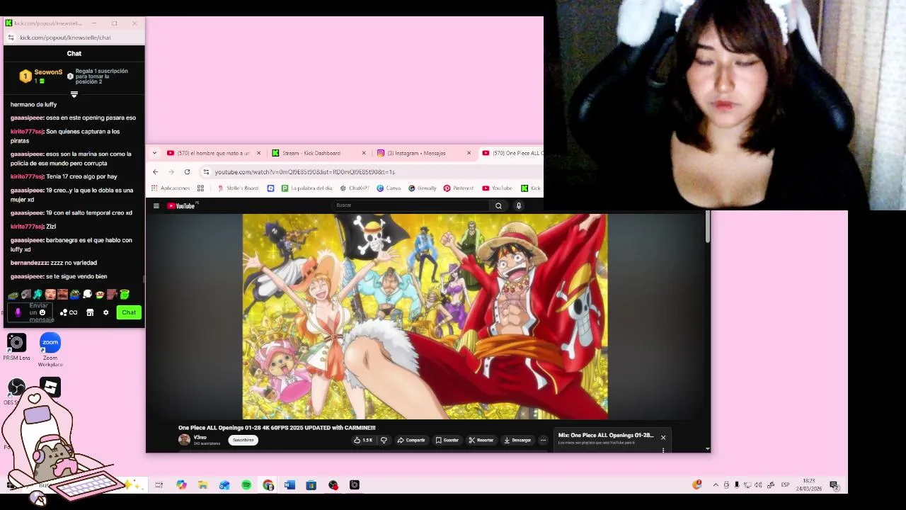Viewport: 906px width, 510px height.
Task: Click Guardar to save video
Action: point(447,440)
